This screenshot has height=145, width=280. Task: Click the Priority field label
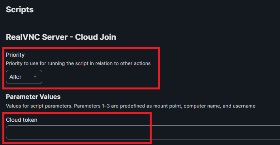point(15,55)
